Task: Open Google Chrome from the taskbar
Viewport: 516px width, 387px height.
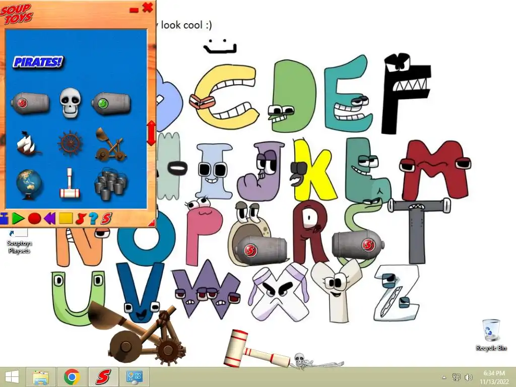Action: 72,377
